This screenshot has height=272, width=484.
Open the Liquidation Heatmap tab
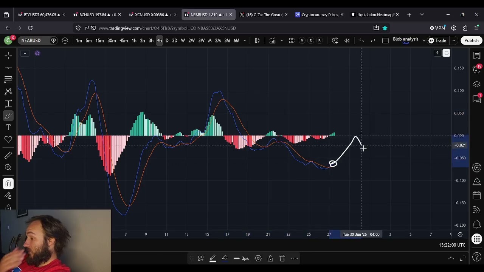[x=375, y=15]
